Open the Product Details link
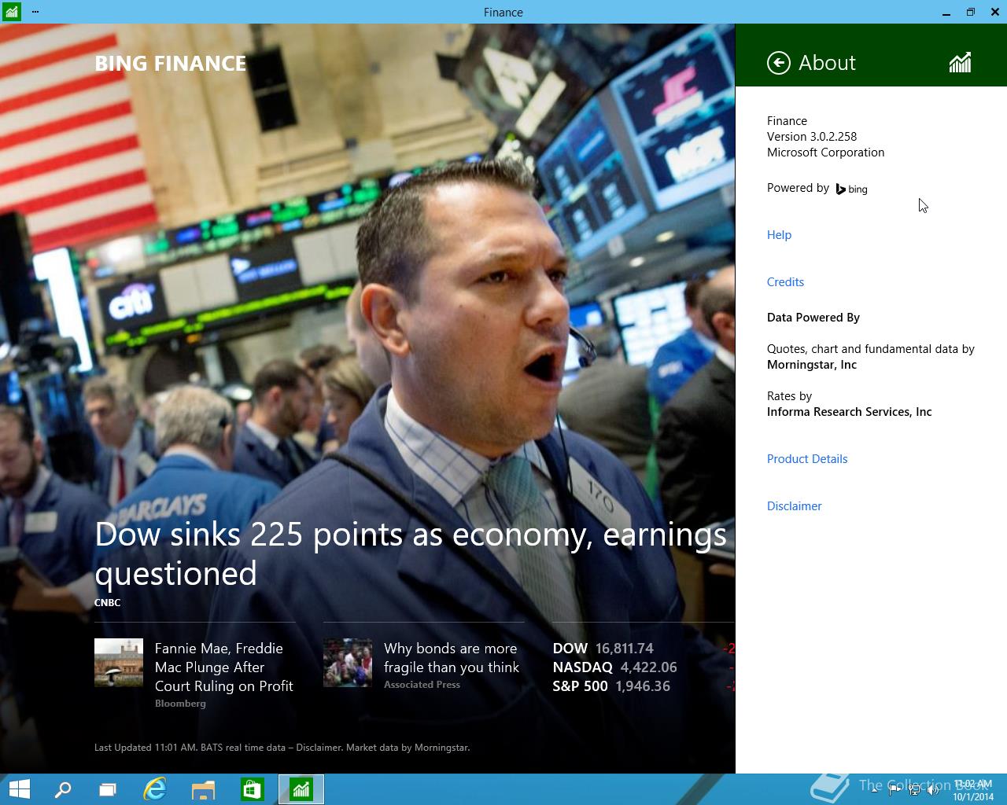 pyautogui.click(x=807, y=459)
